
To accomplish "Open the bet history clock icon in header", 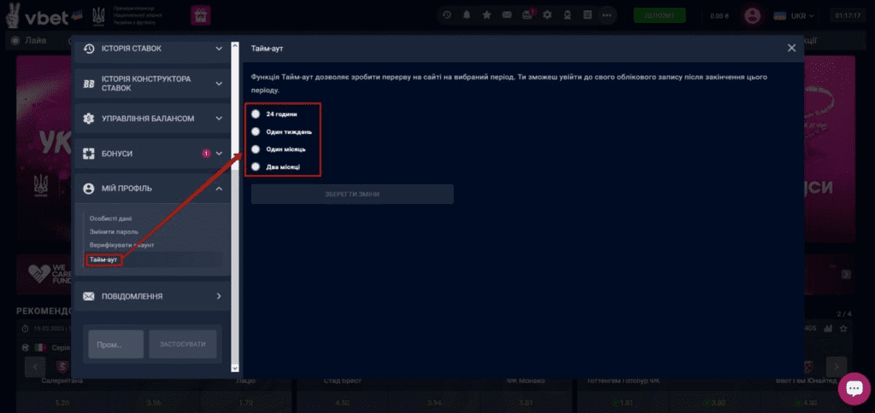I will click(447, 15).
